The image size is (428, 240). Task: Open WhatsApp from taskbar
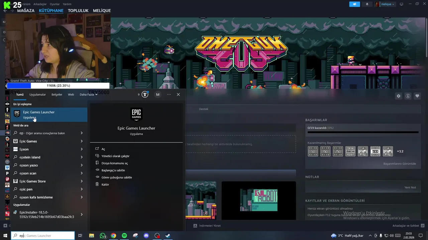click(x=103, y=236)
